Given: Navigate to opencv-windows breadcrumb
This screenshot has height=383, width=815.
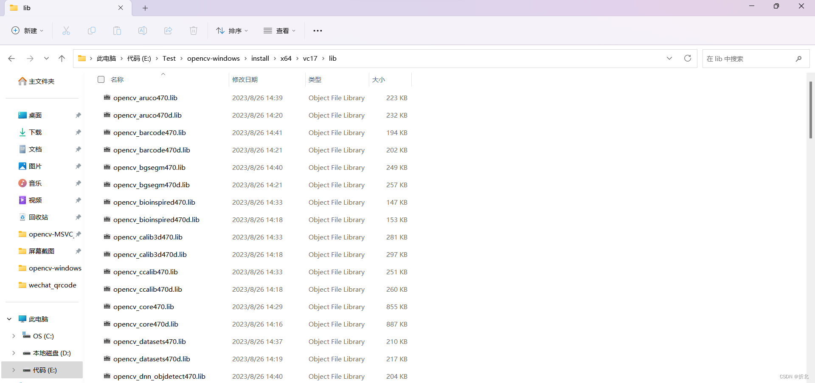Looking at the screenshot, I should 214,59.
